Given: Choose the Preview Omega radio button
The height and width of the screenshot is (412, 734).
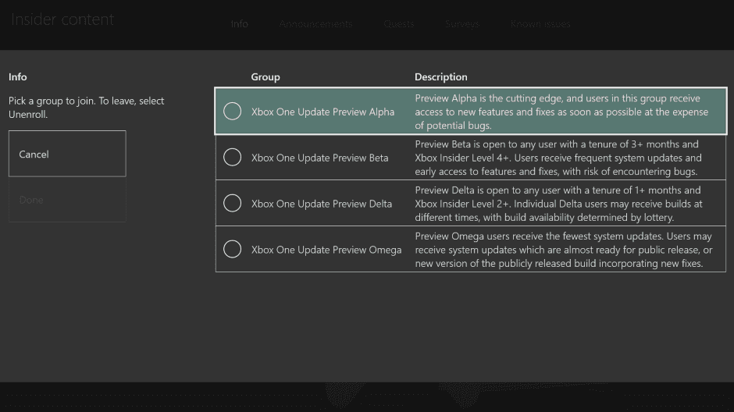Looking at the screenshot, I should tap(232, 249).
